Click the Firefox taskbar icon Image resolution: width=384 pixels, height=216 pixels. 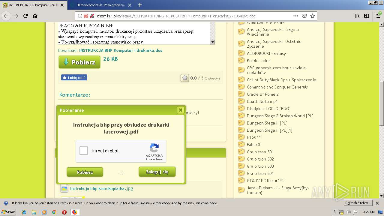pos(74,212)
